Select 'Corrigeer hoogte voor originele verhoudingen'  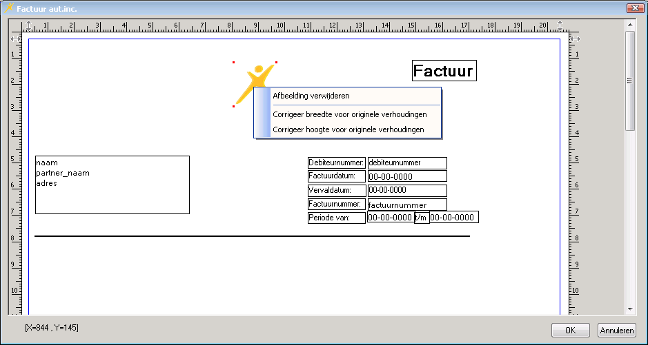tap(348, 129)
